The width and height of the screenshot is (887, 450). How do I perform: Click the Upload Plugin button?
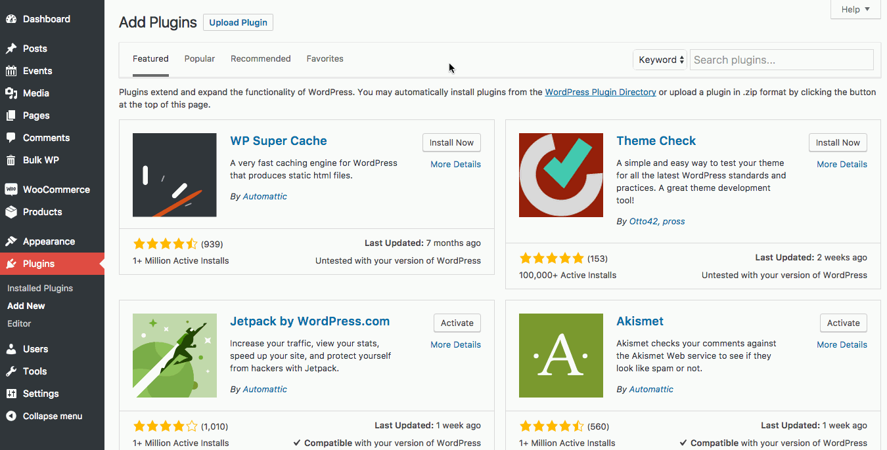tap(238, 22)
